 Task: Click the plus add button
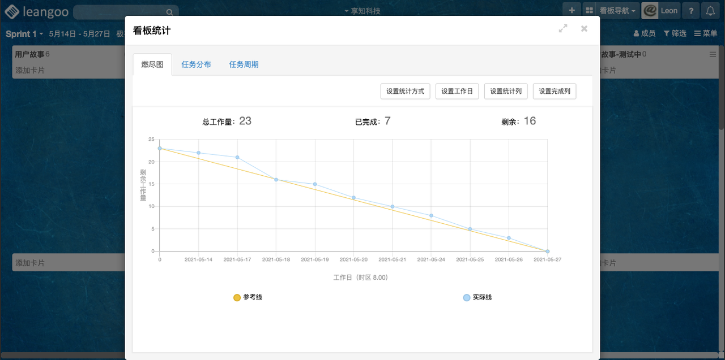coord(572,11)
